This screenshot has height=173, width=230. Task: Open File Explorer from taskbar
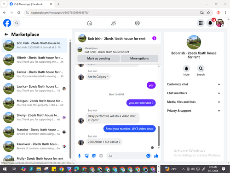(x=39, y=169)
